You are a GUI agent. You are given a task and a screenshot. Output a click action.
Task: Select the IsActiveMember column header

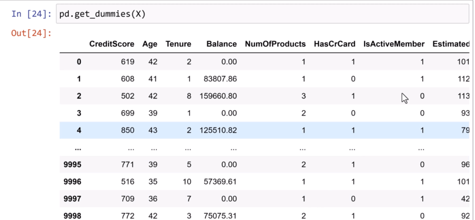pos(394,44)
